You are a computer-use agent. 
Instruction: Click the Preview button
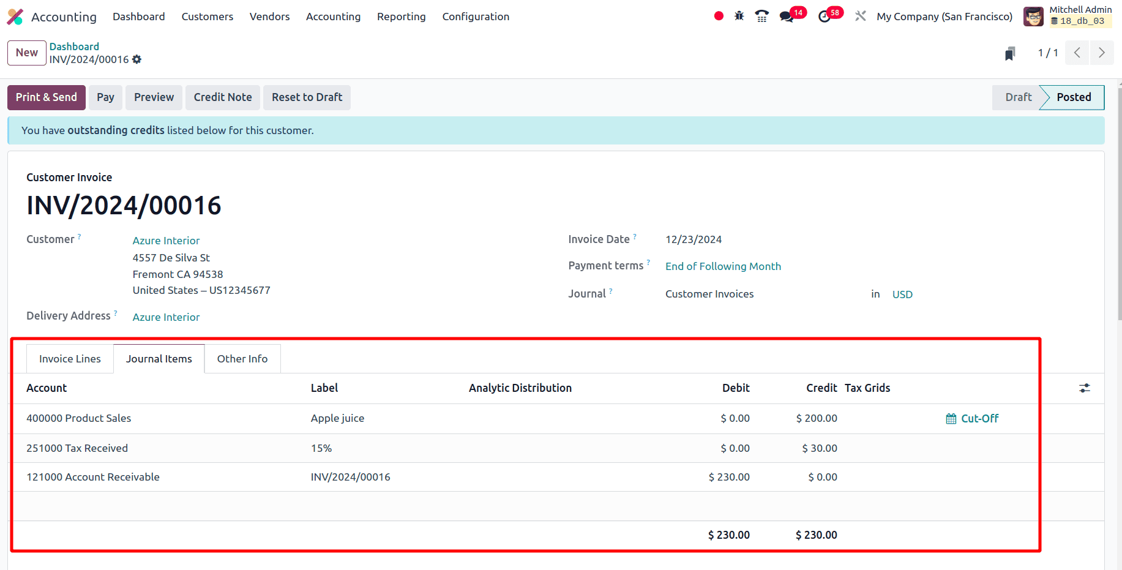(154, 97)
